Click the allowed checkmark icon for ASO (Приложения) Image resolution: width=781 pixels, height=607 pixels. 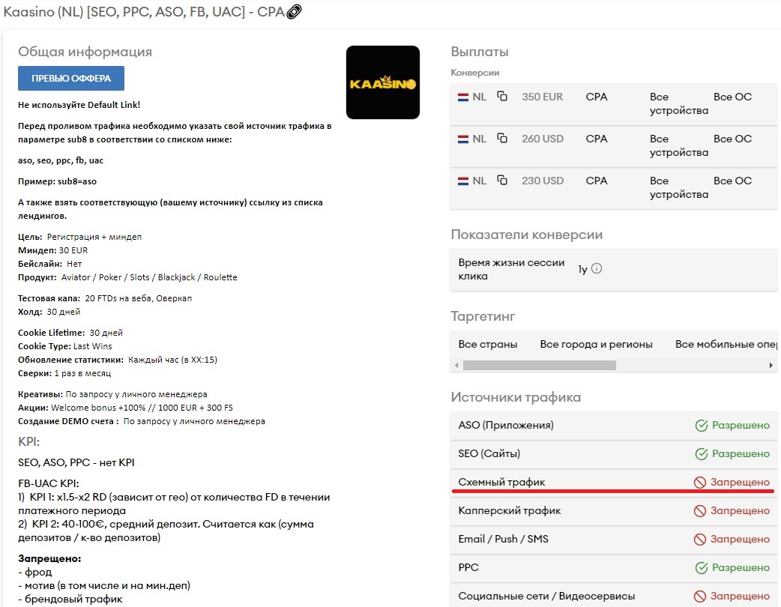point(702,425)
